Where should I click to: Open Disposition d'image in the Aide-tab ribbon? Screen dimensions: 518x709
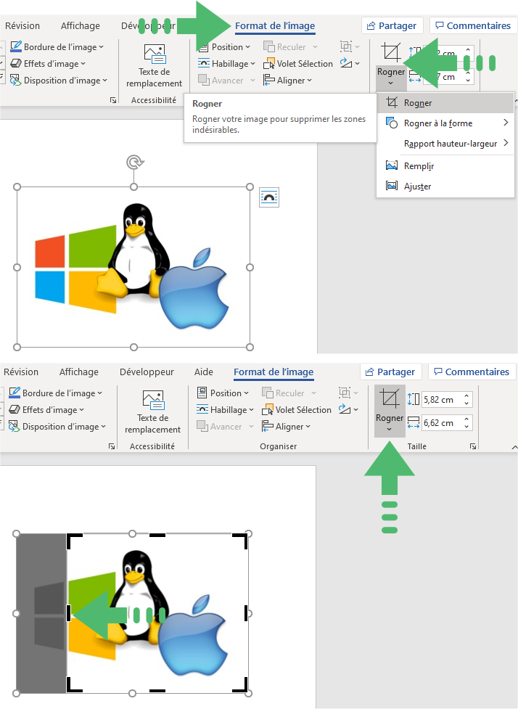57,427
